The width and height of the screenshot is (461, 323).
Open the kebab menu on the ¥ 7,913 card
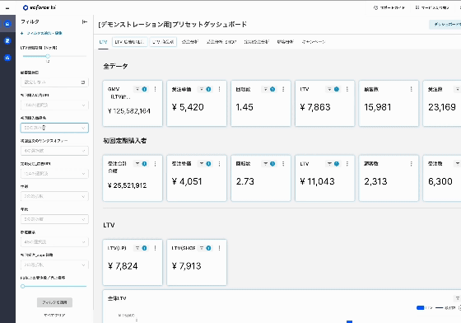click(x=219, y=248)
